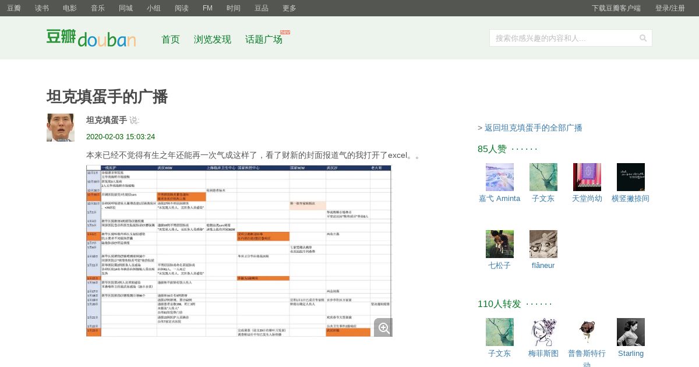Go to the 浏览发现 tab
This screenshot has width=699, height=367.
click(x=213, y=40)
